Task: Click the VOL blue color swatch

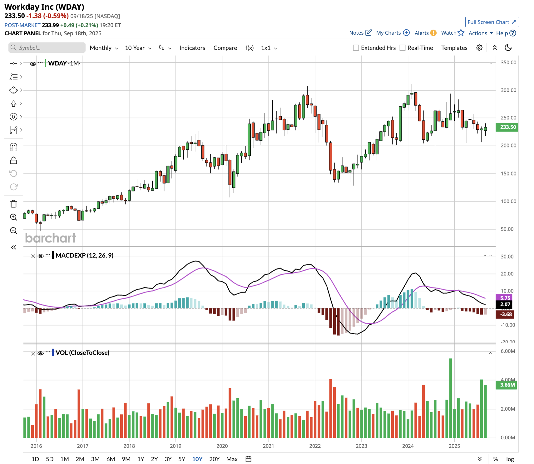Action: pyautogui.click(x=53, y=353)
